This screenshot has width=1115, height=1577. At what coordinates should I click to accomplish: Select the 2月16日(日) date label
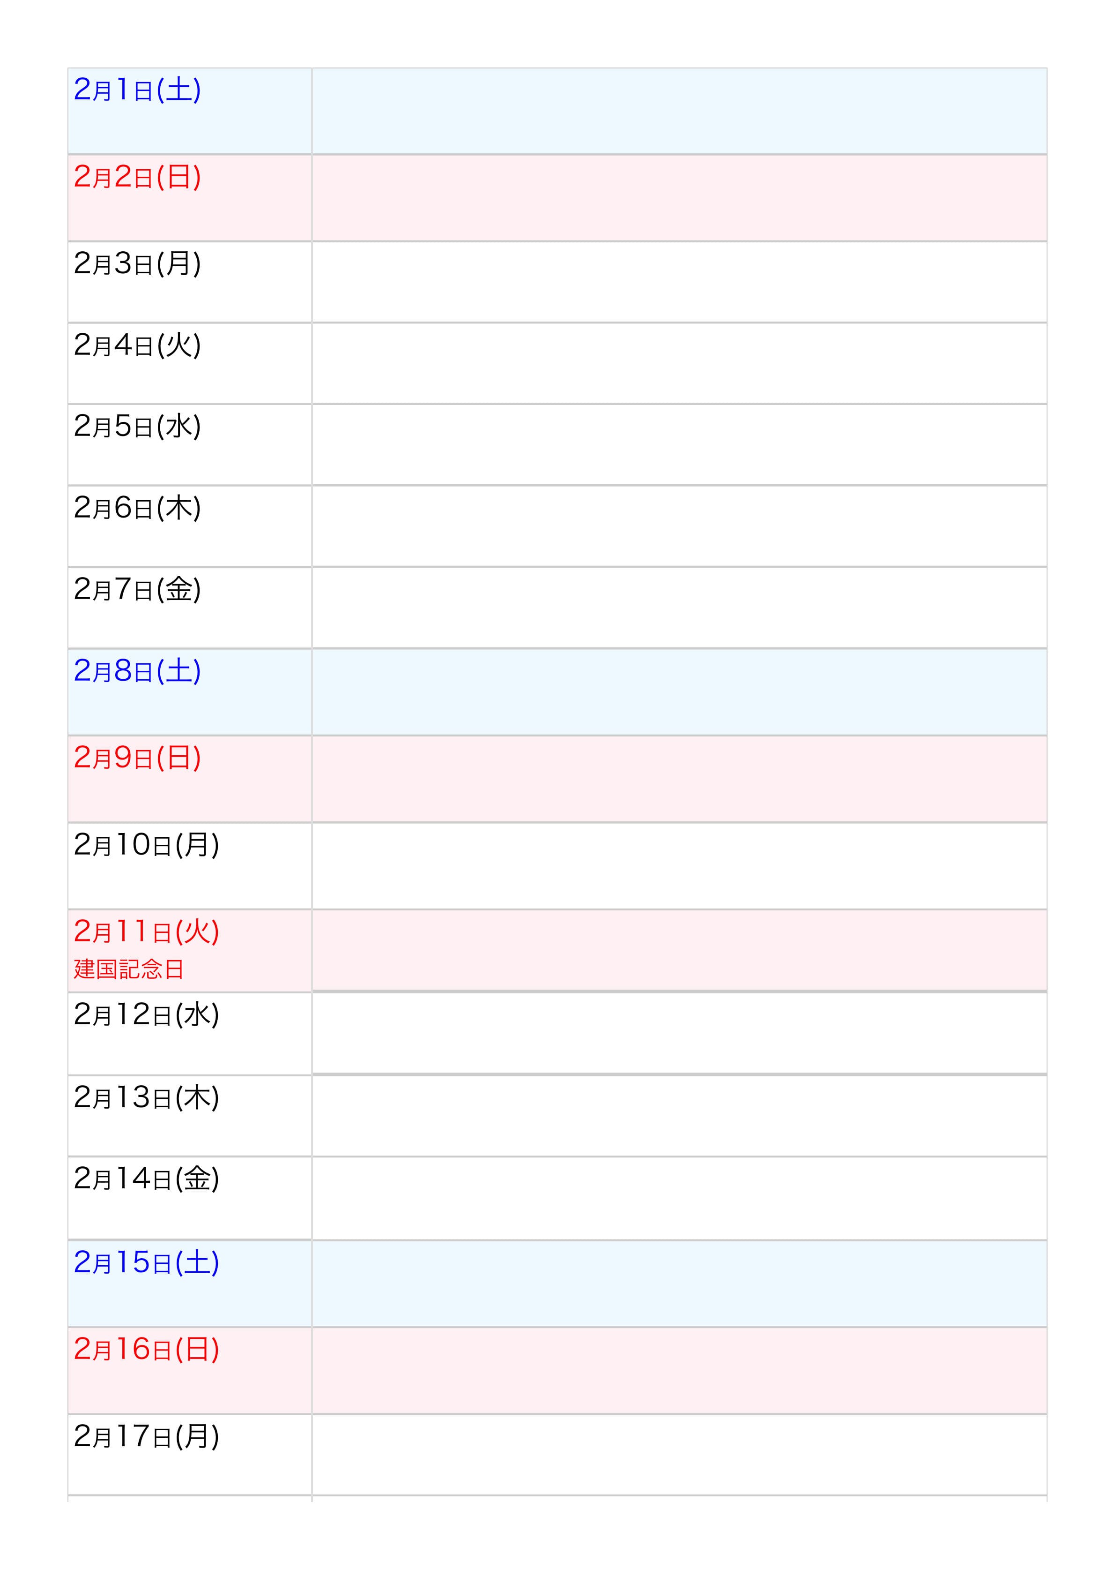coord(146,1349)
